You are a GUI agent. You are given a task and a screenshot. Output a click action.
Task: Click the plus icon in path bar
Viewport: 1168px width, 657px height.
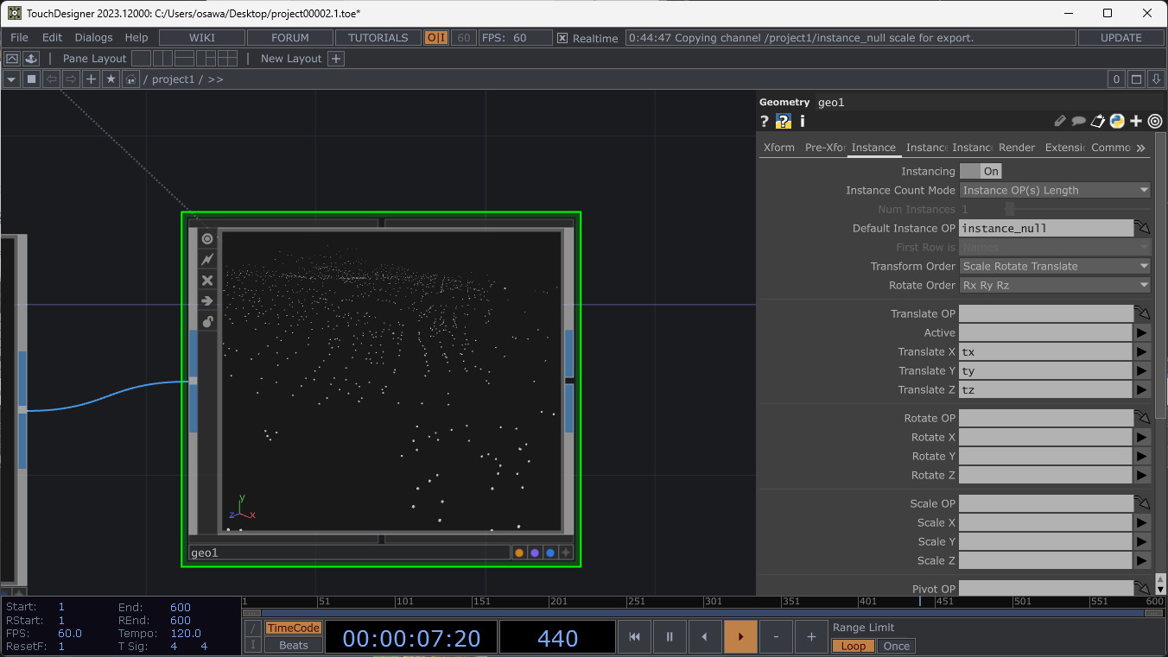point(91,79)
